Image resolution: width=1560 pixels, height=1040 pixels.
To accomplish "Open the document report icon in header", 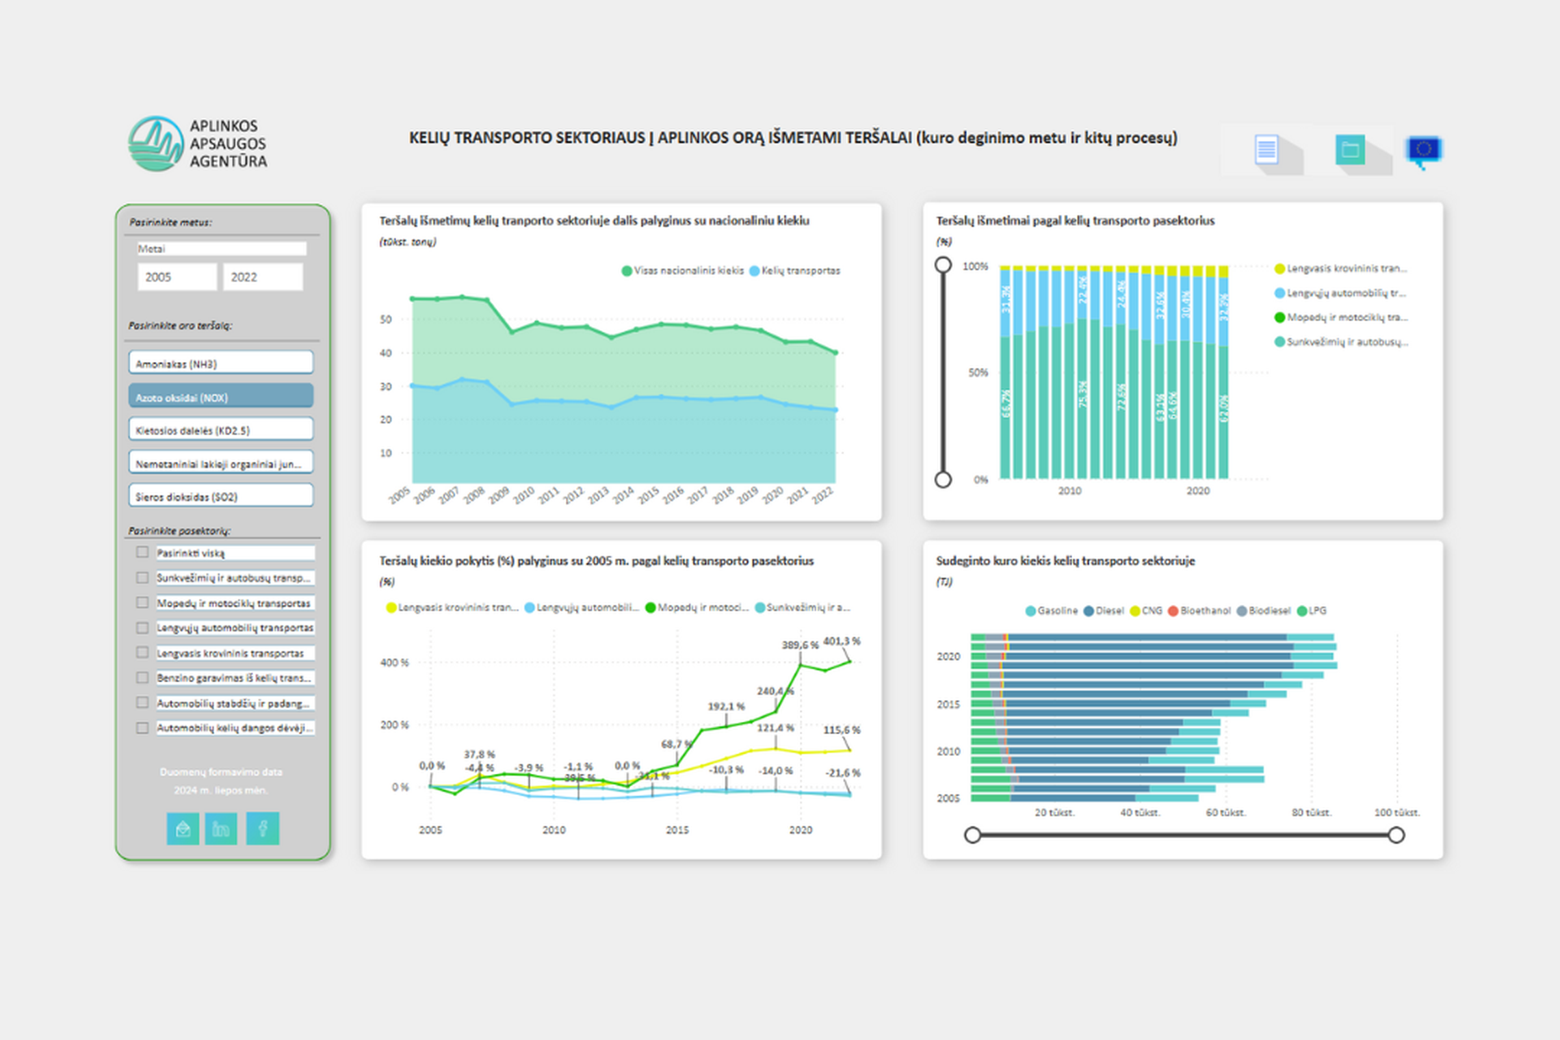I will pos(1266,150).
